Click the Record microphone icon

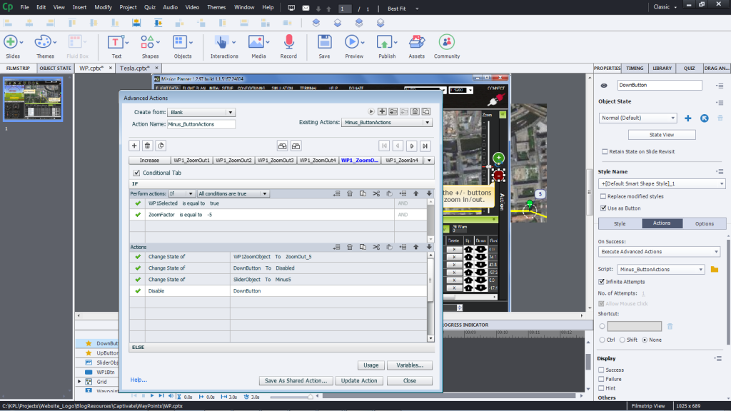pos(288,43)
